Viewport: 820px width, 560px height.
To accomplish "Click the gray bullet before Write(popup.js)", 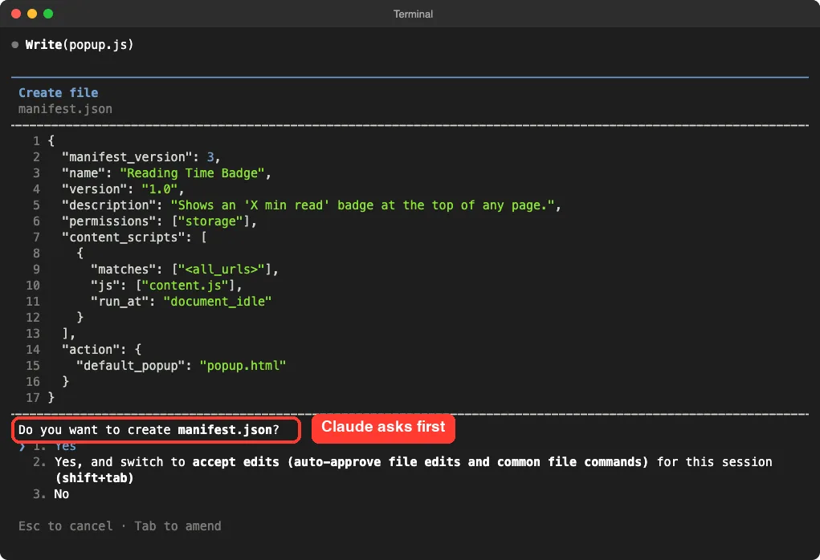I will [15, 45].
